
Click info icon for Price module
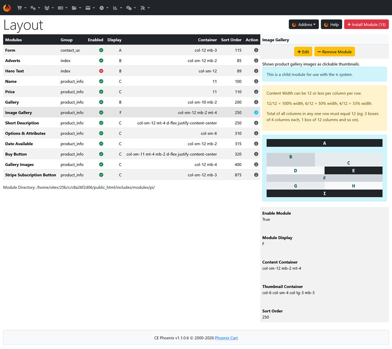(x=256, y=92)
